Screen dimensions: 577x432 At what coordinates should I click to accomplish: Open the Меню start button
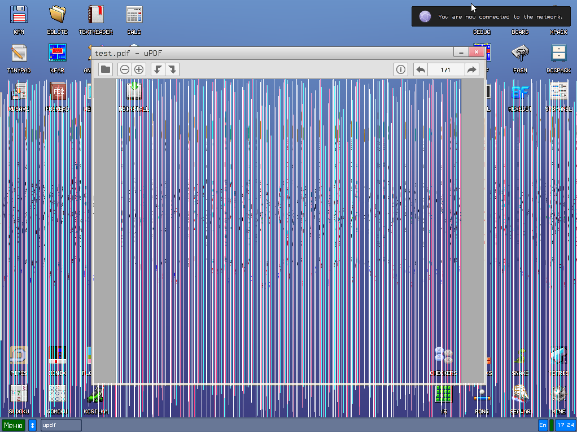(x=14, y=425)
